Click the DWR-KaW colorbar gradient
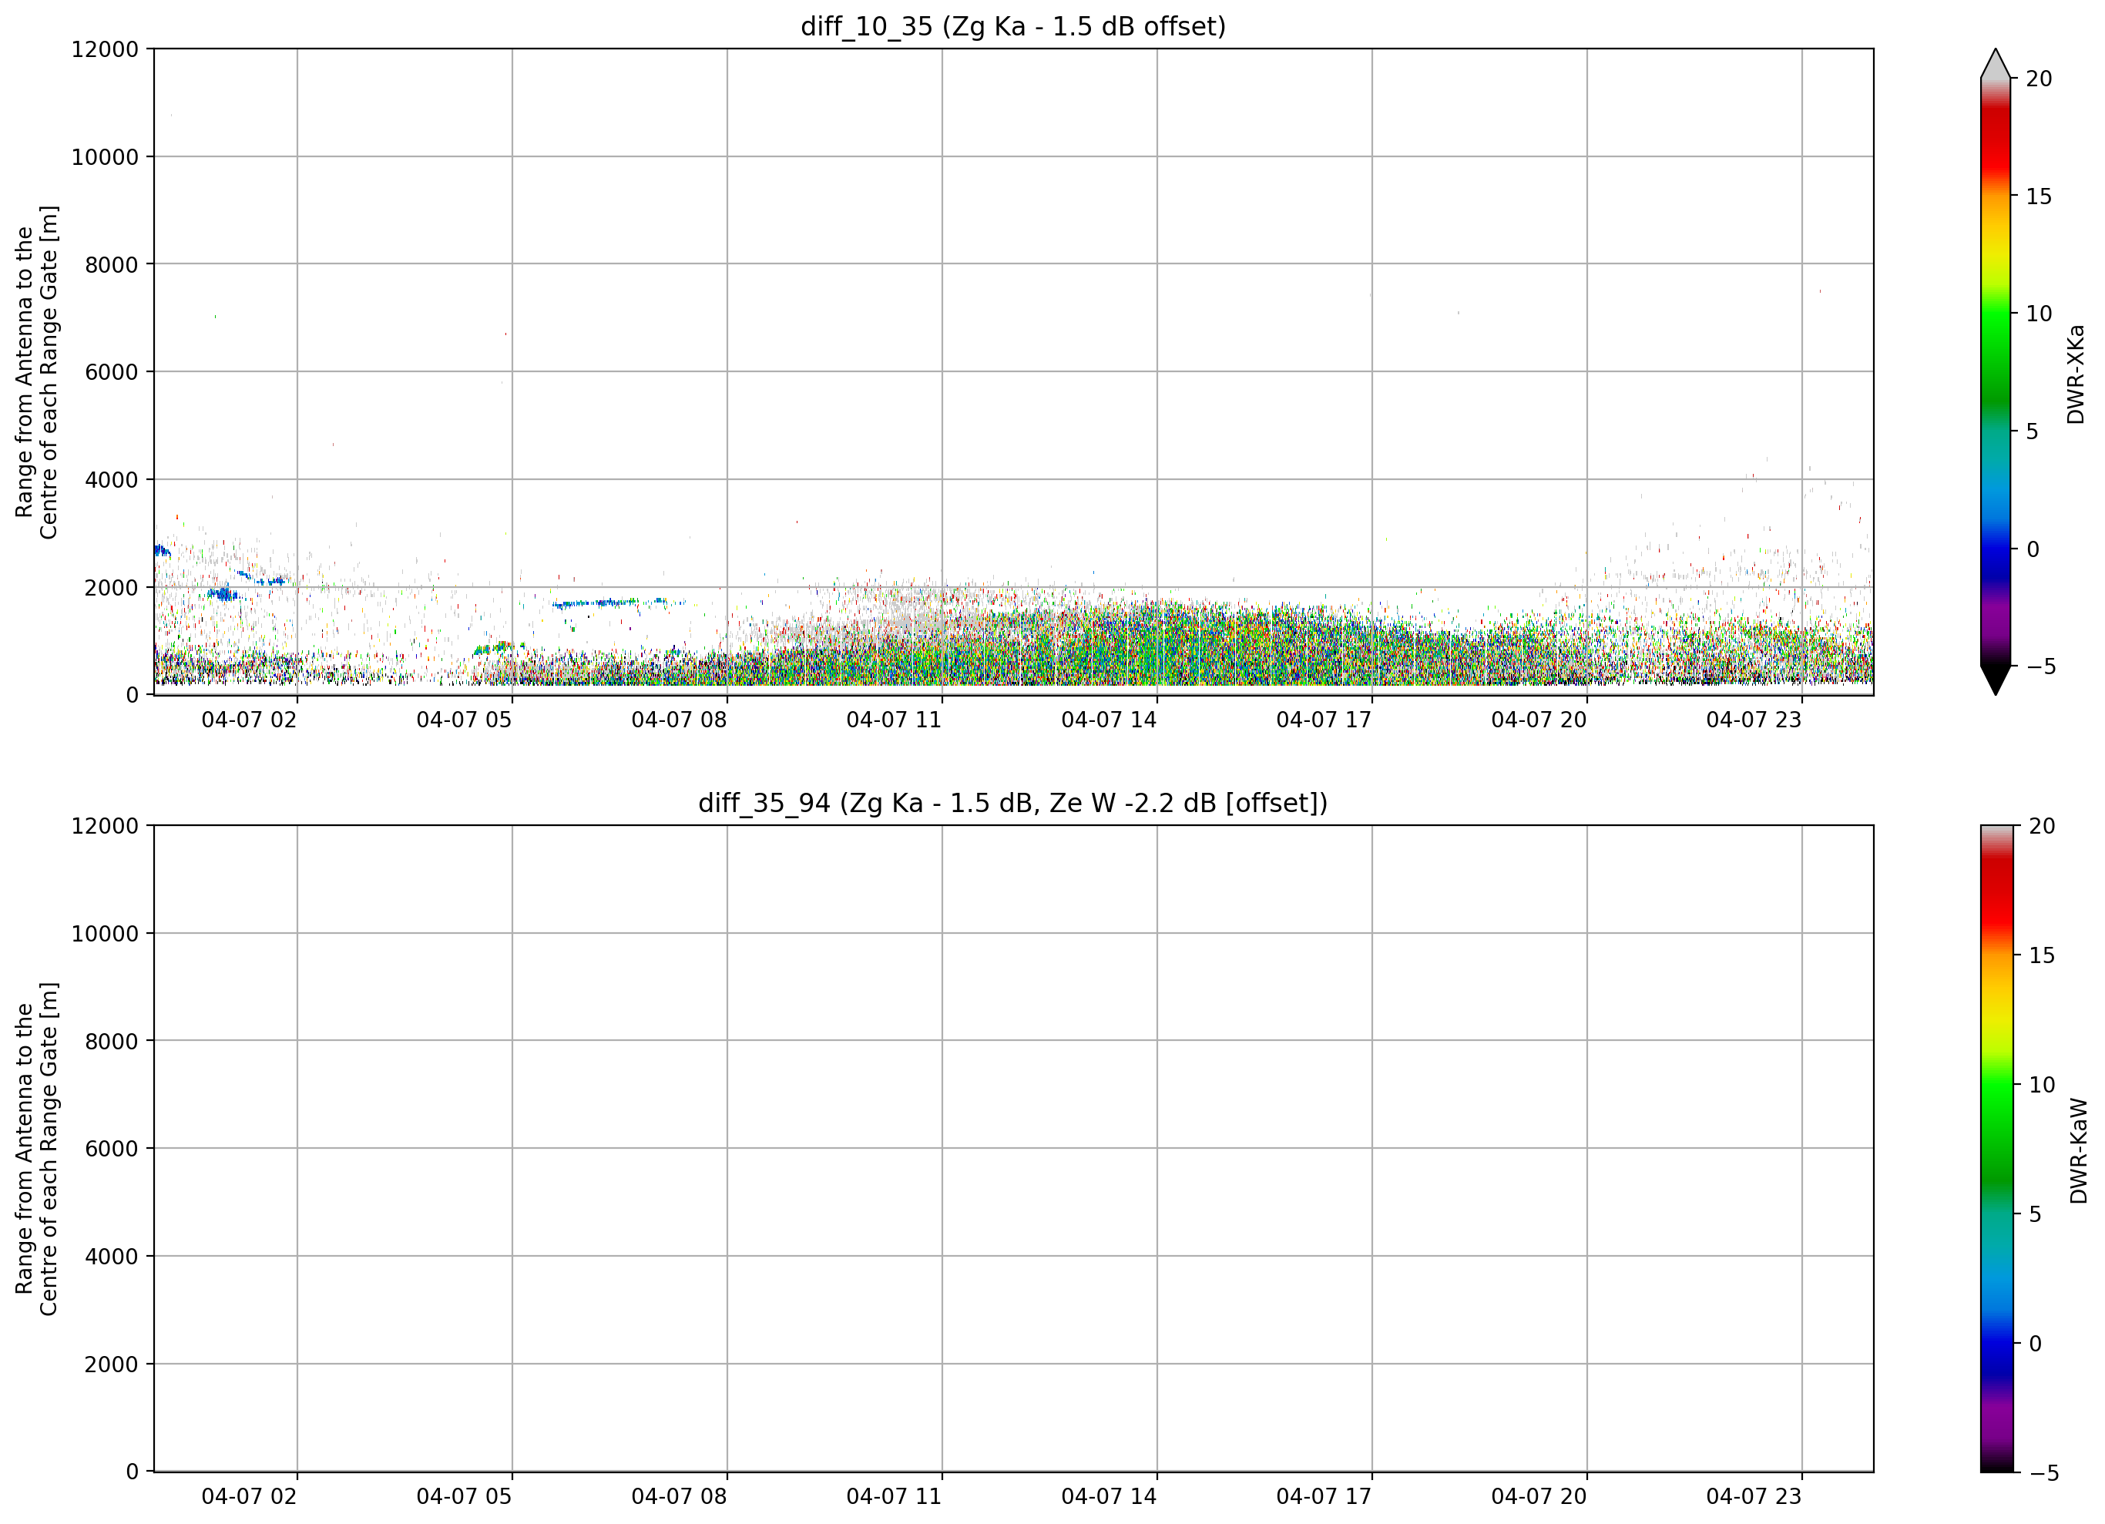 [1997, 1148]
